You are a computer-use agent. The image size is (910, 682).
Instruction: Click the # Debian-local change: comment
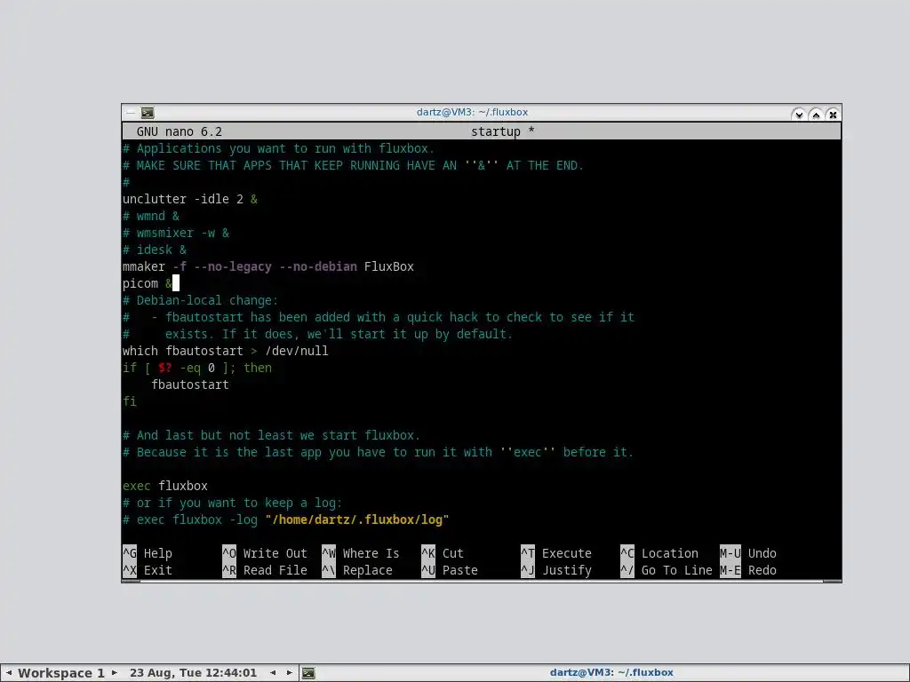click(x=200, y=300)
